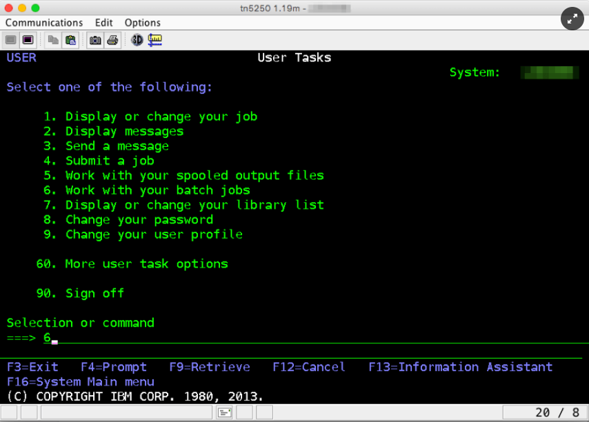Viewport: 589px width, 422px height.
Task: Click the grey connect session toolbar icon
Action: (11, 40)
